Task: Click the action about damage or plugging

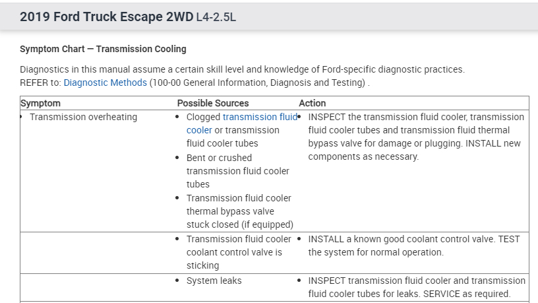Action: pyautogui.click(x=415, y=137)
